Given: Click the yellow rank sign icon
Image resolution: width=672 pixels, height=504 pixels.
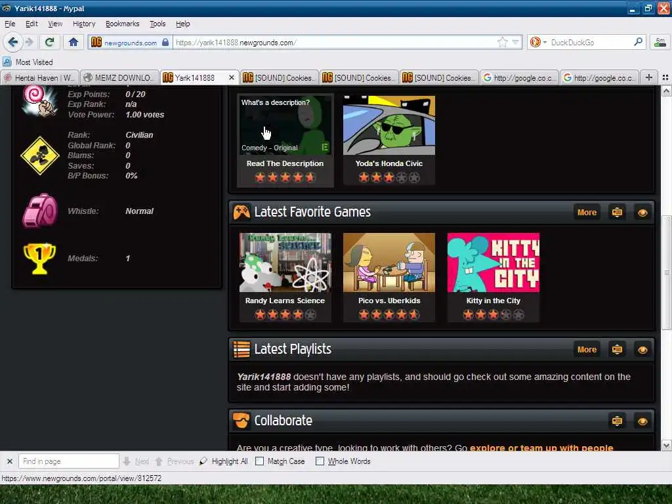Looking at the screenshot, I should point(40,155).
